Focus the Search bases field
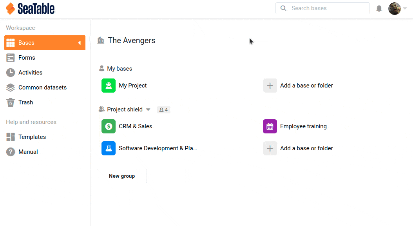 (322, 8)
